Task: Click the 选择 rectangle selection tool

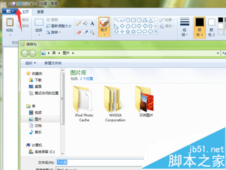Action: [39, 22]
